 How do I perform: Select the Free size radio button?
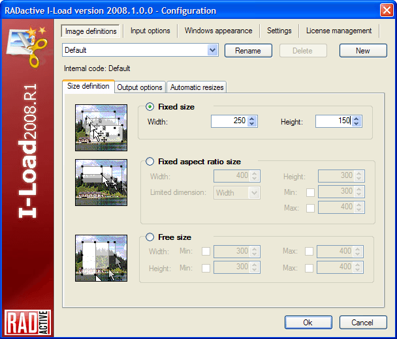point(150,237)
